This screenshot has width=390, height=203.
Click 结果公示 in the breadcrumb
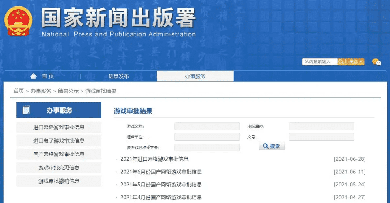68,91
